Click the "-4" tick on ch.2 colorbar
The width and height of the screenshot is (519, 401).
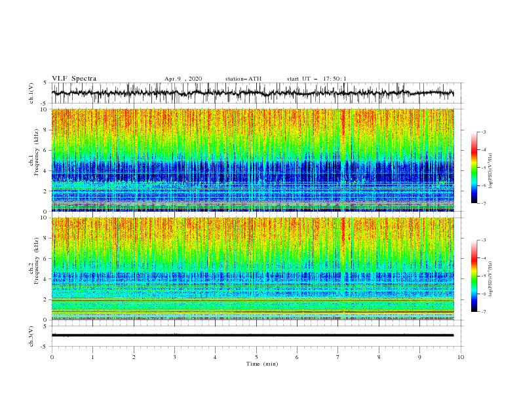pos(484,258)
